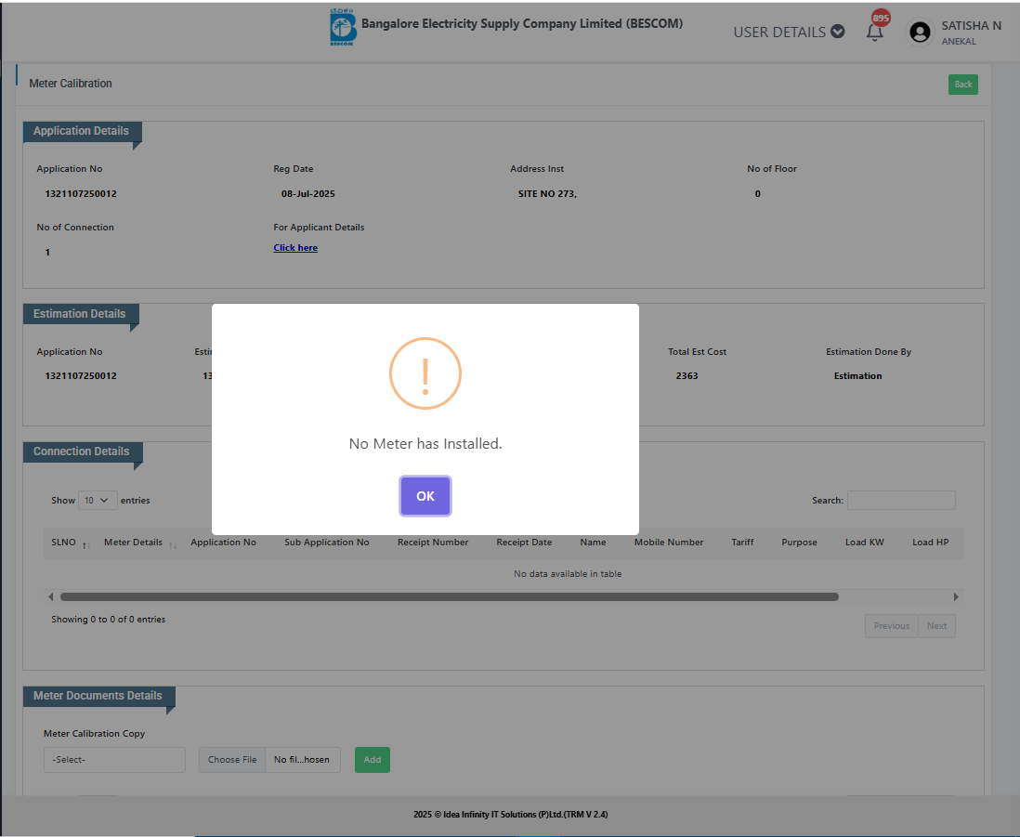
Task: Click the Total Est Cost value 2363
Action: click(687, 376)
